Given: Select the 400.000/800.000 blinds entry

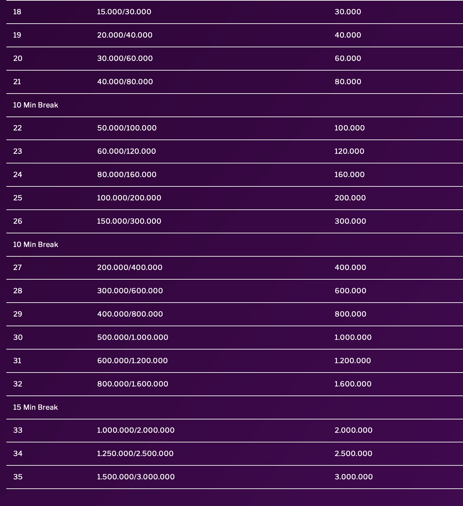Looking at the screenshot, I should [x=130, y=314].
